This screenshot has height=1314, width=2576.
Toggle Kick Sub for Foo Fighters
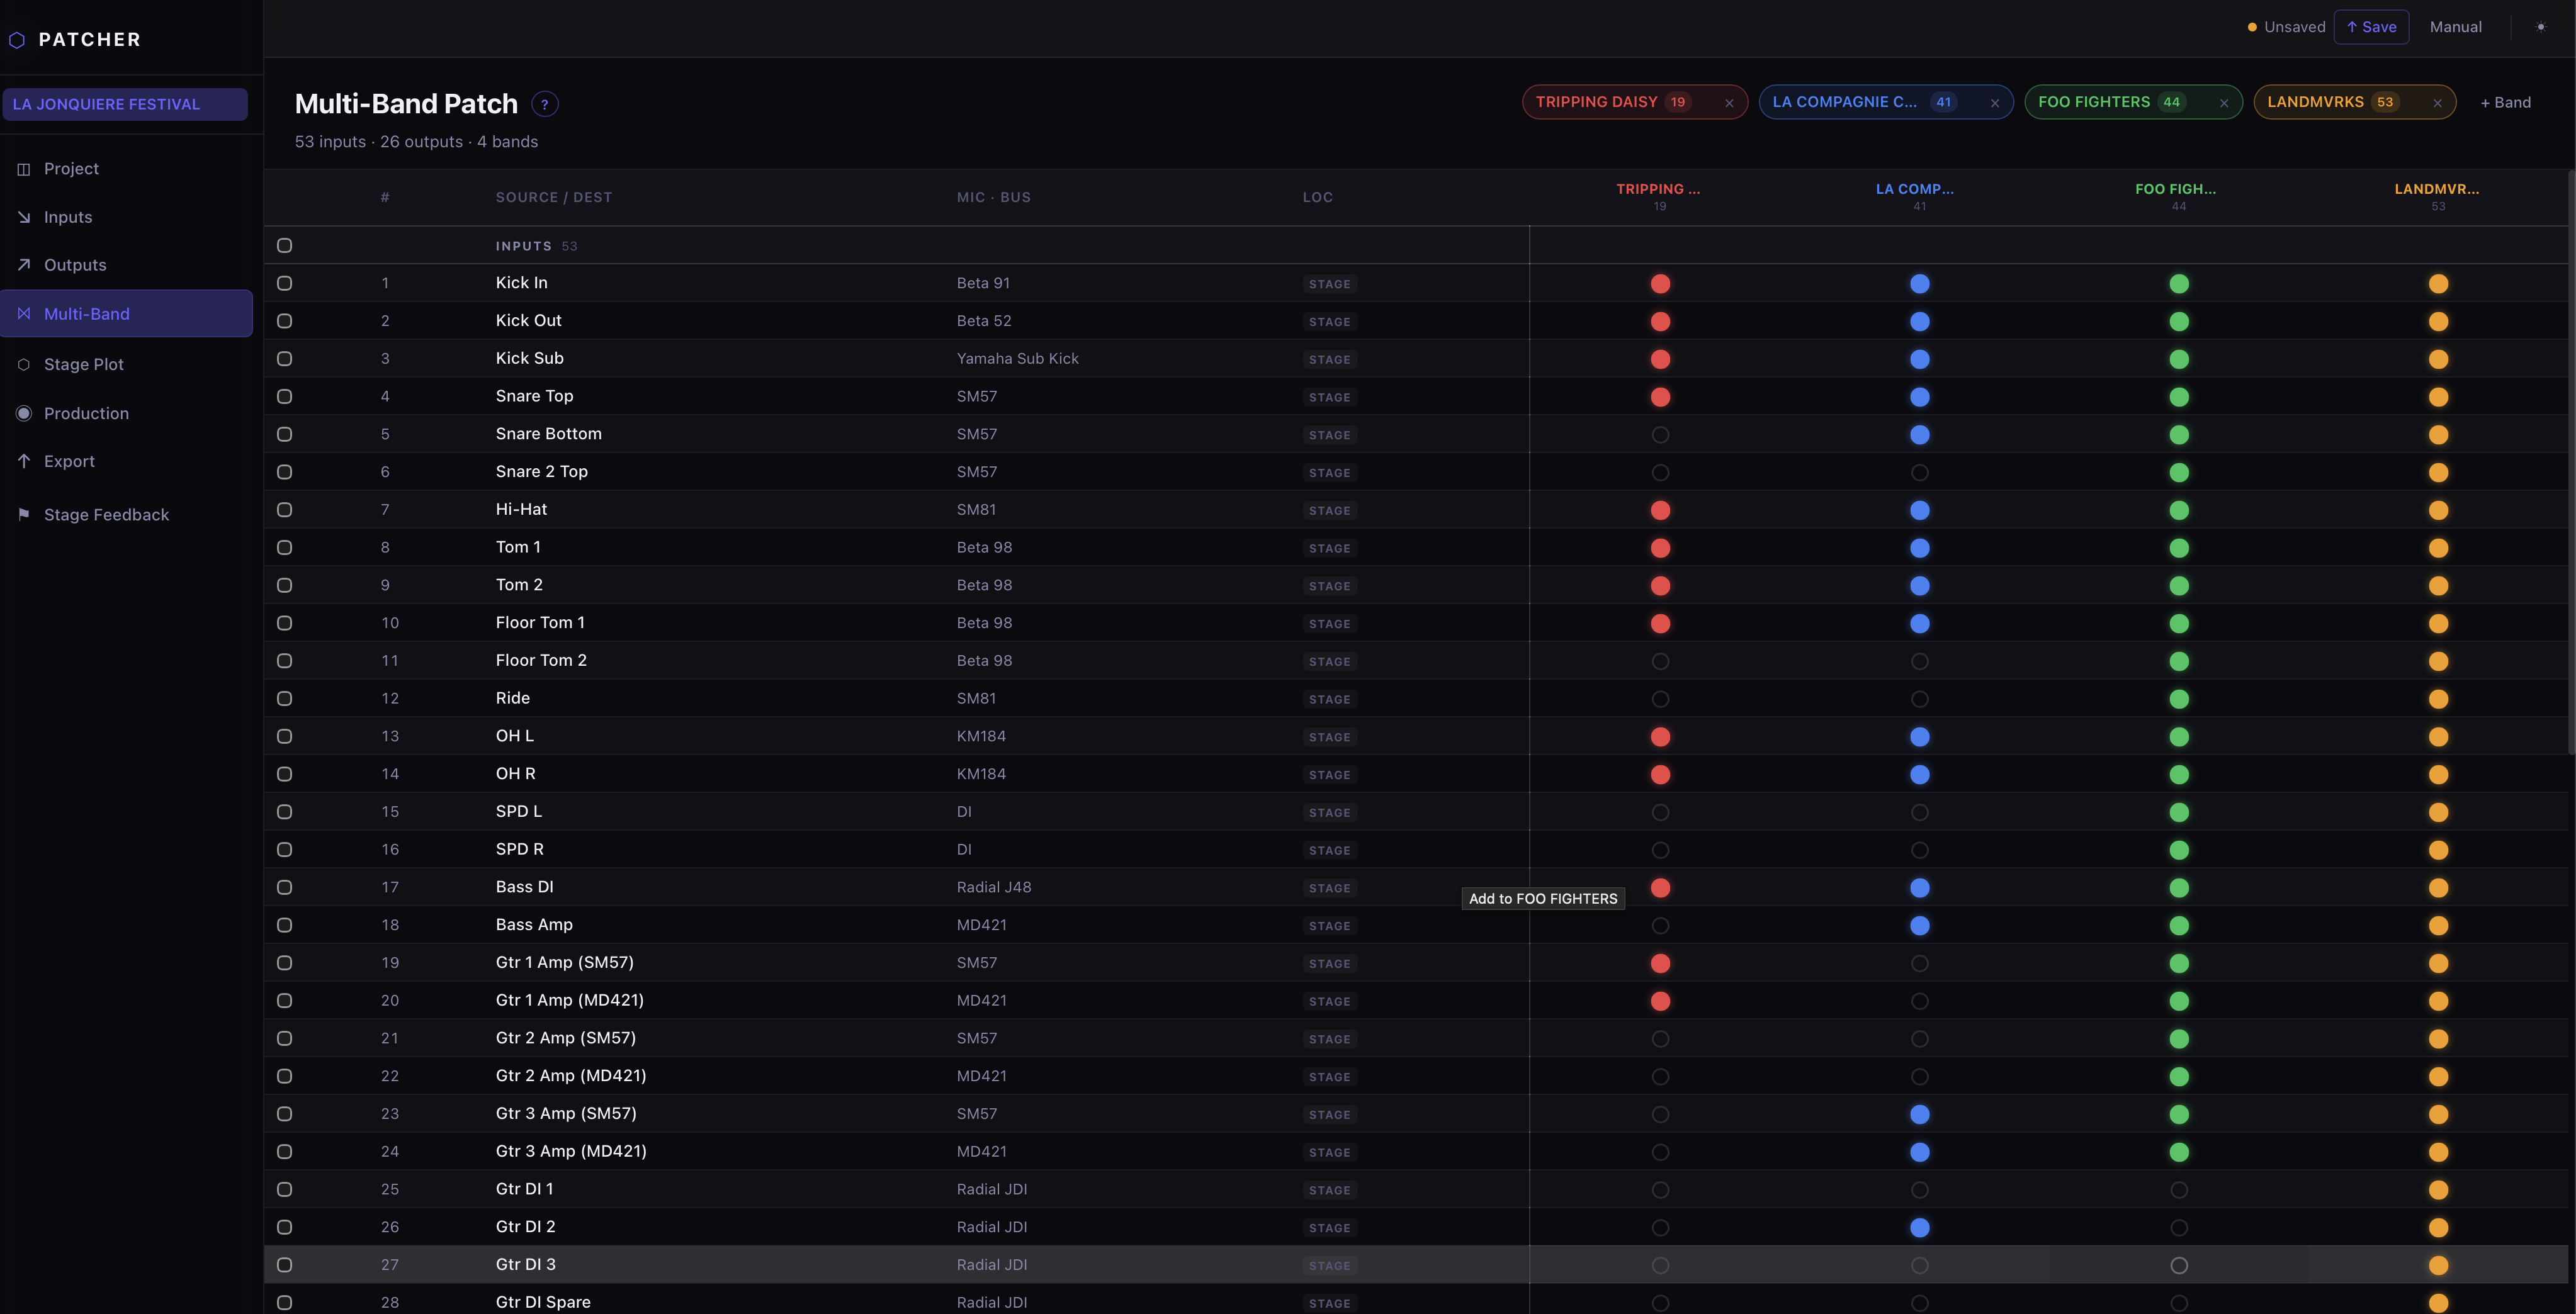click(2179, 359)
